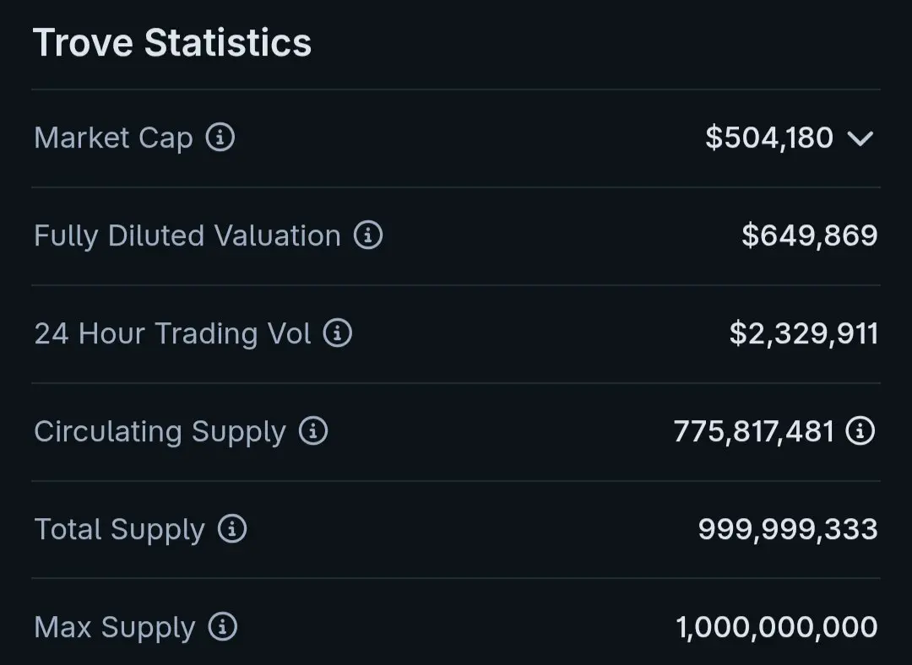Viewport: 912px width, 665px height.
Task: Click the $504,180 market cap value
Action: (769, 138)
